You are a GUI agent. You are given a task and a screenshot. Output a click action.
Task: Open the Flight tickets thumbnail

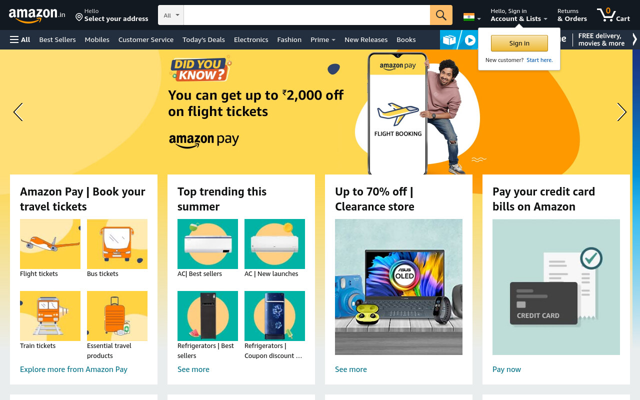pos(50,244)
